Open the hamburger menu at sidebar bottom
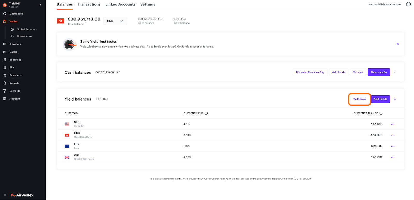414x200 pixels. (x=5, y=195)
